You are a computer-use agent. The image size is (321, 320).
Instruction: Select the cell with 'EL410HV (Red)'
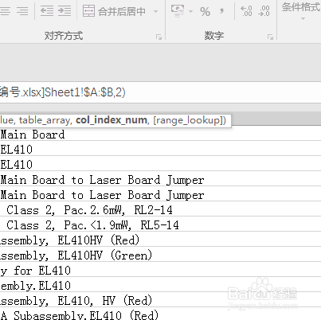pyautogui.click(x=160, y=240)
